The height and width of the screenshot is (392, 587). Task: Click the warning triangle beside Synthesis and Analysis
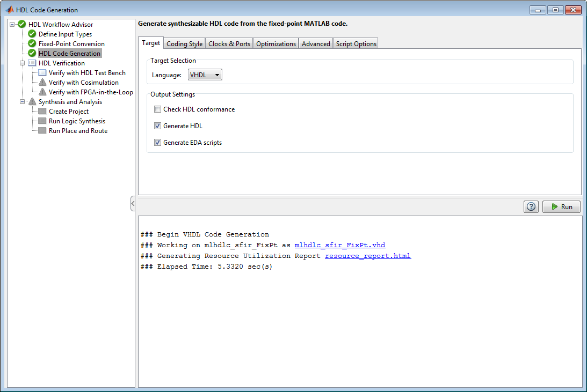[32, 102]
